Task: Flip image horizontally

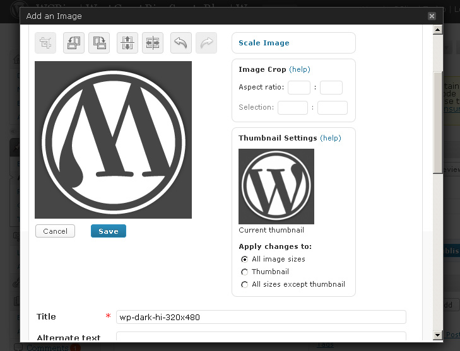Action: pos(153,43)
